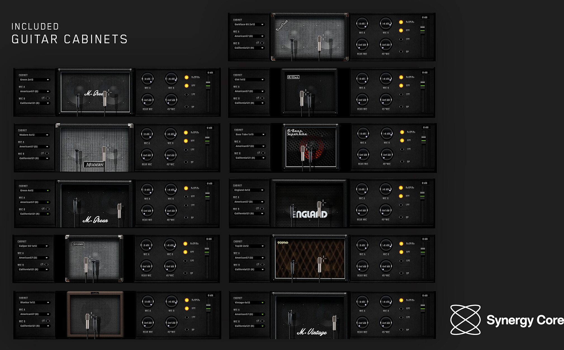
Task: Click the M. Green 2x12 cabinet image
Action: 95,92
